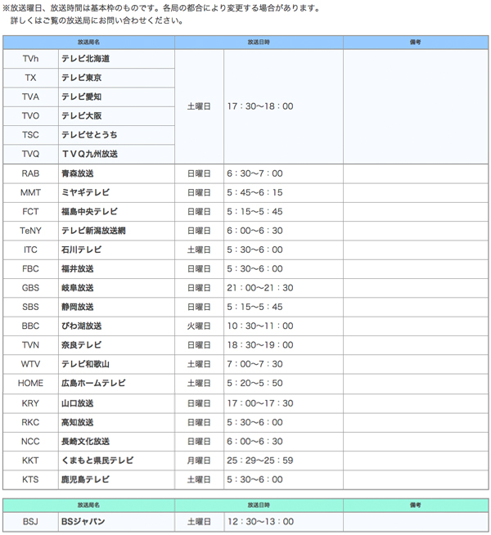Click the 広島ホームテレビ station name
491x535 pixels.
coord(93,384)
